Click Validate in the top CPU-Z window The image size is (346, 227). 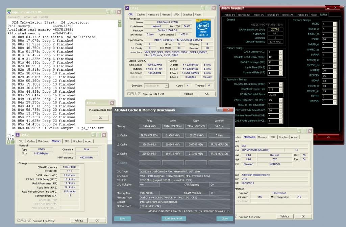pos(188,94)
